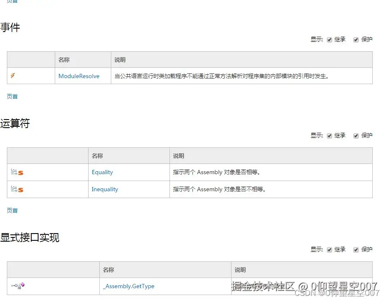This screenshot has width=386, height=301.
Task: Click the operator icon on the Inequality row
Action: tap(14, 189)
